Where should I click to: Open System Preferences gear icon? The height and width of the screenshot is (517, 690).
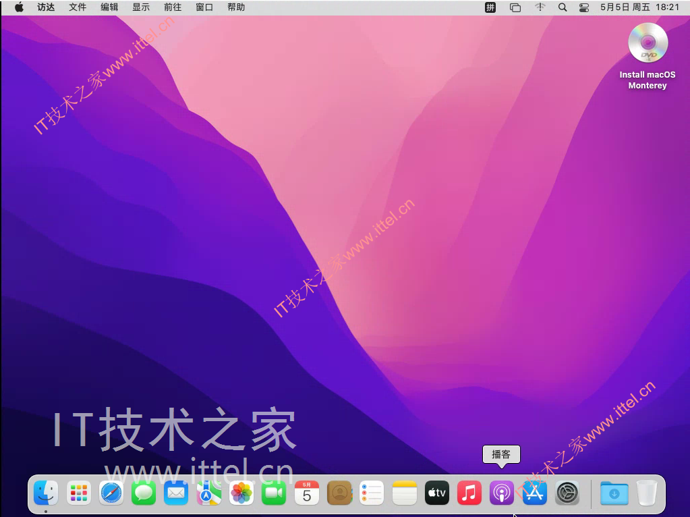(x=567, y=493)
